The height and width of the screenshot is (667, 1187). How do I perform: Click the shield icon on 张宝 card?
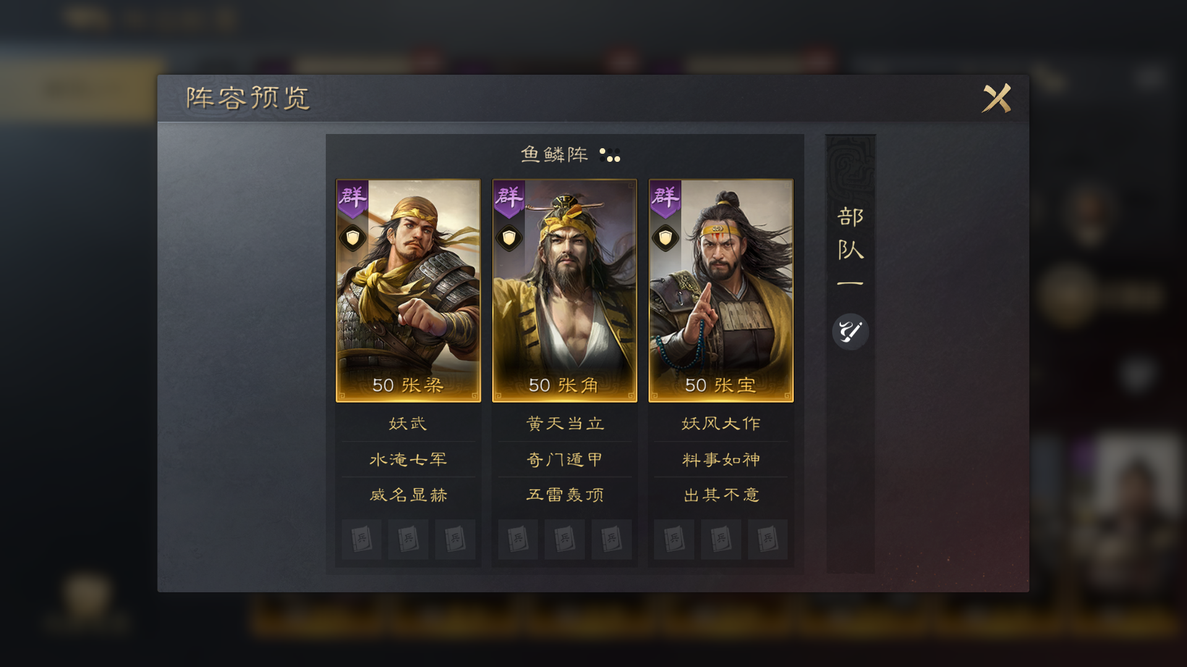(x=666, y=238)
